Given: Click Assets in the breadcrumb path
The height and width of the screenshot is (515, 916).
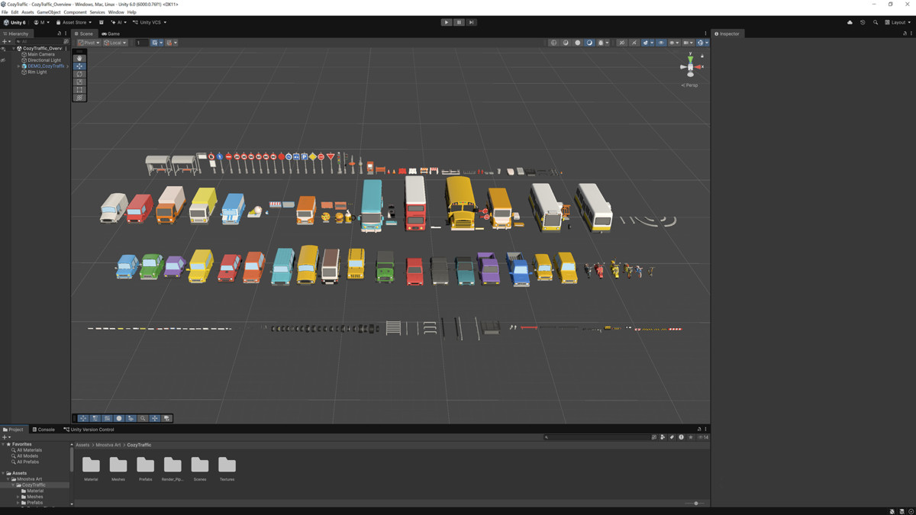Looking at the screenshot, I should [82, 445].
